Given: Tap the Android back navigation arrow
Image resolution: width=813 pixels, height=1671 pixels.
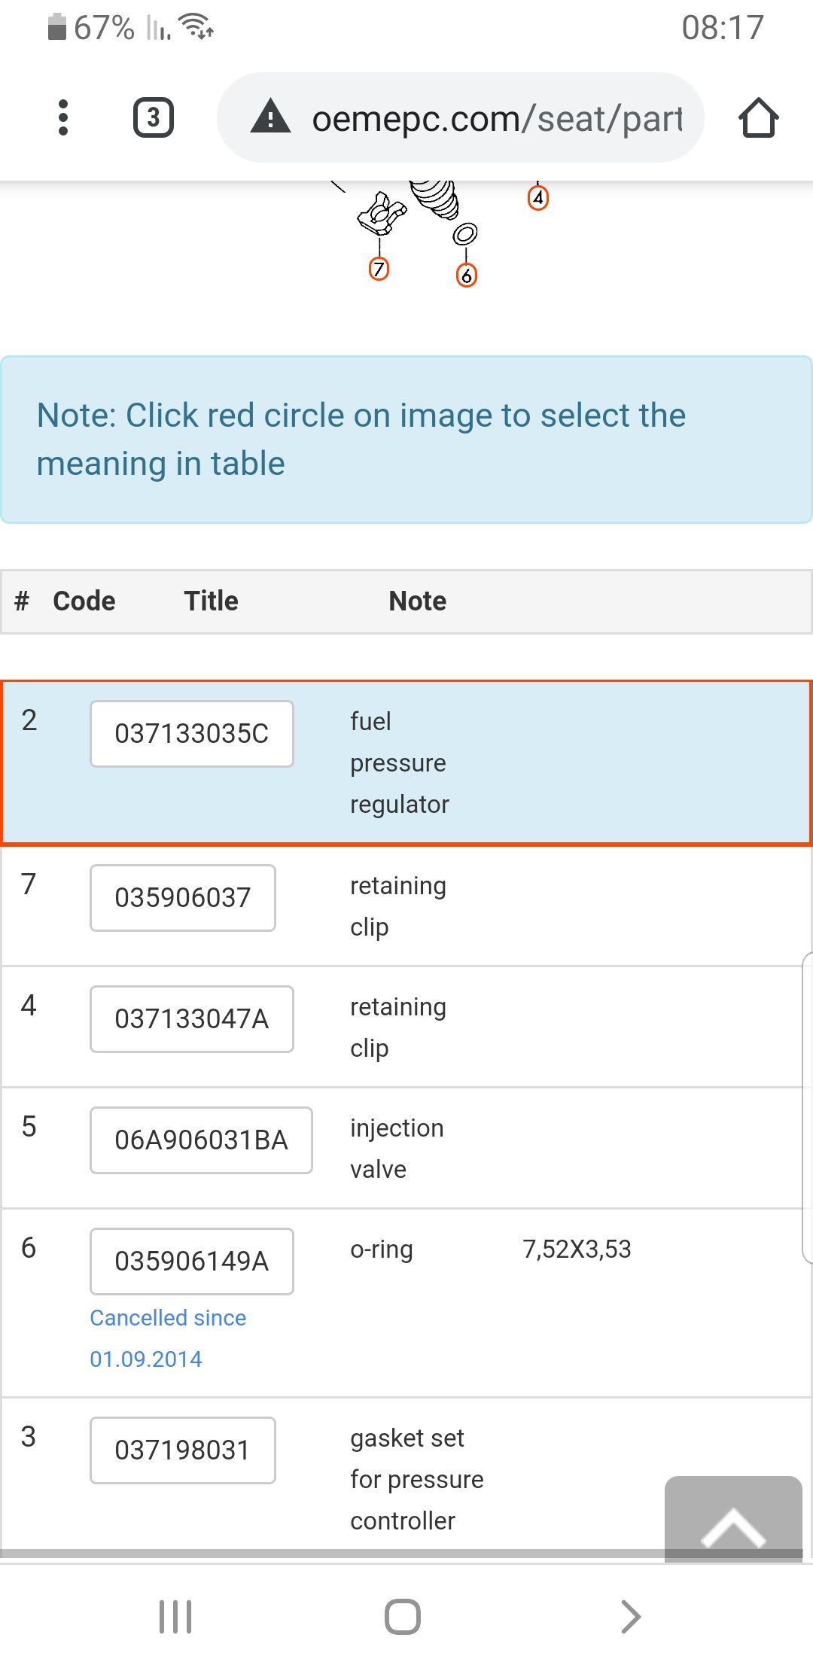Looking at the screenshot, I should (631, 1616).
